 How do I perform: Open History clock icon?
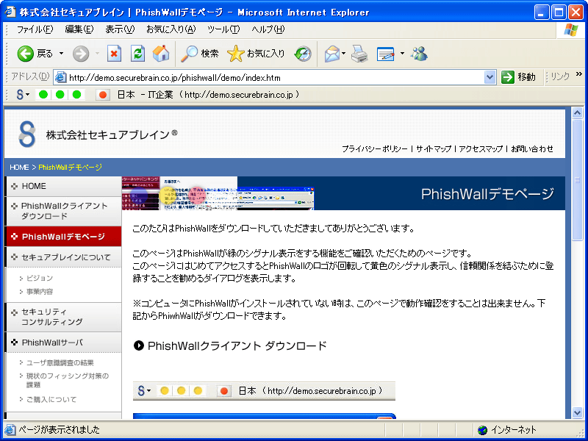click(303, 54)
